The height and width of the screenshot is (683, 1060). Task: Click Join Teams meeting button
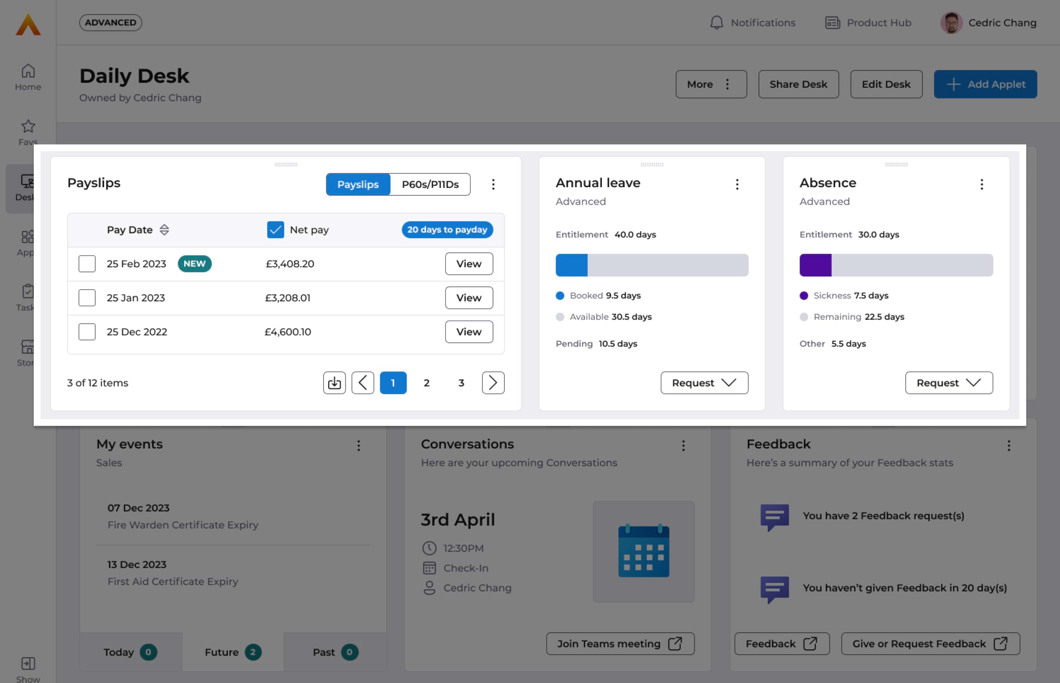click(x=620, y=644)
